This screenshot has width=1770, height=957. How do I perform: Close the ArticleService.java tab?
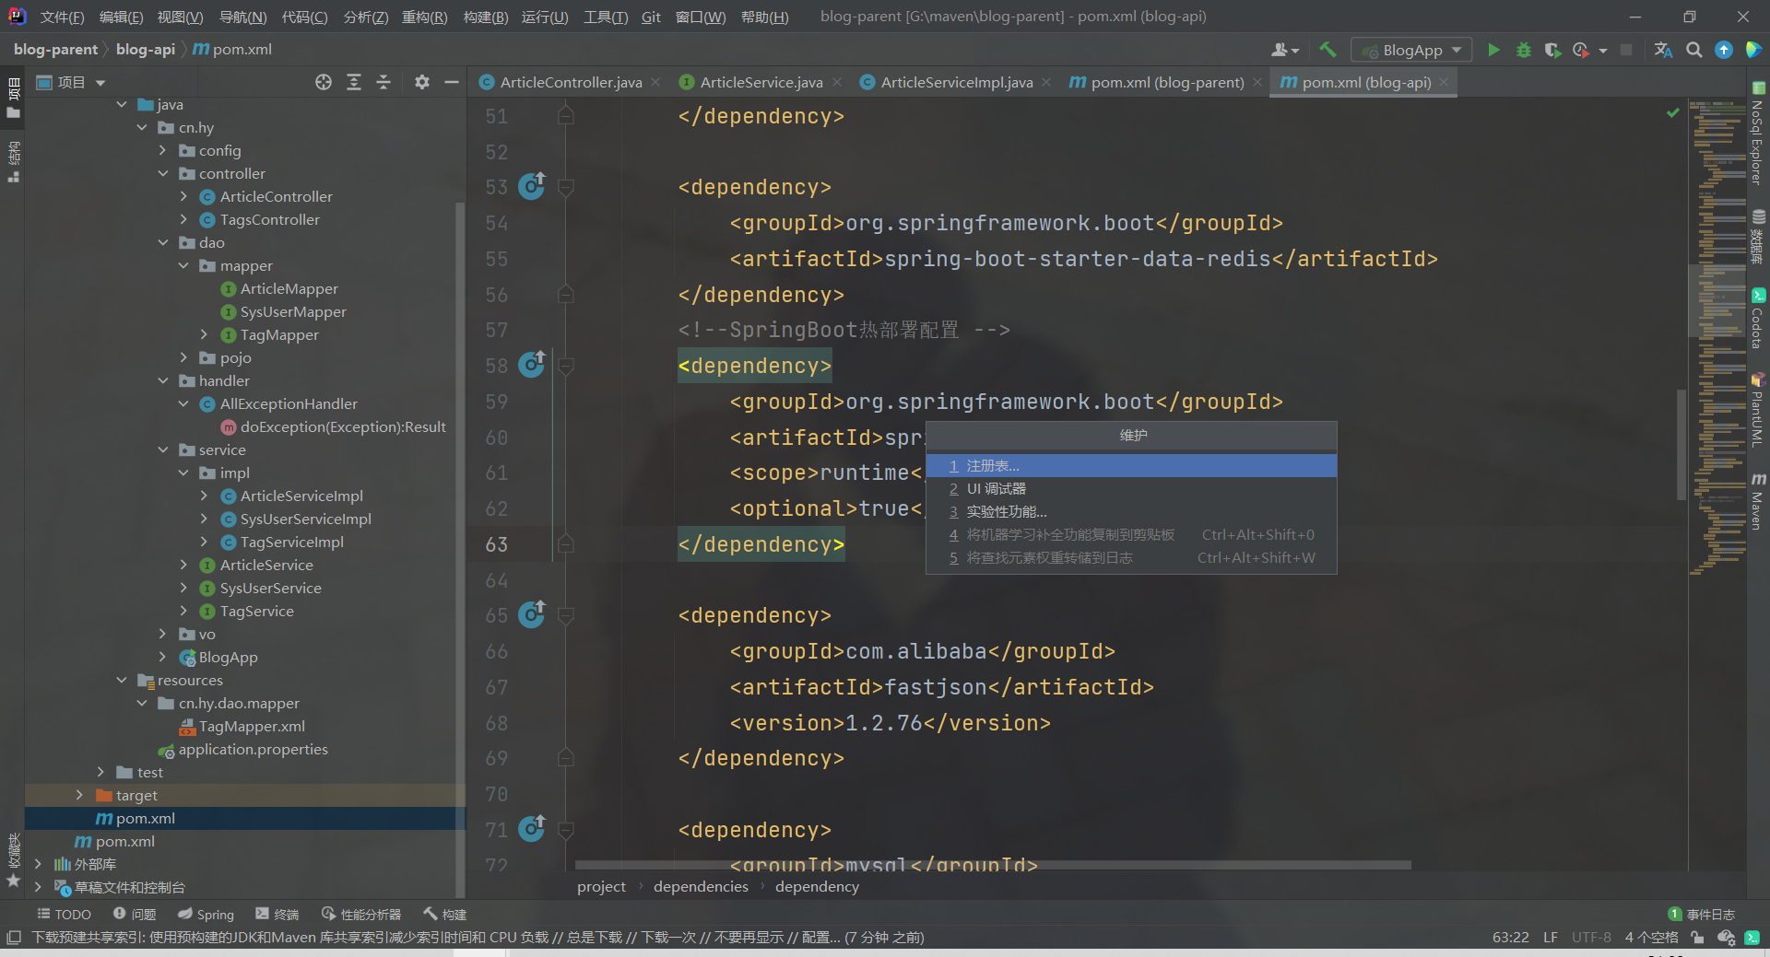tap(837, 82)
